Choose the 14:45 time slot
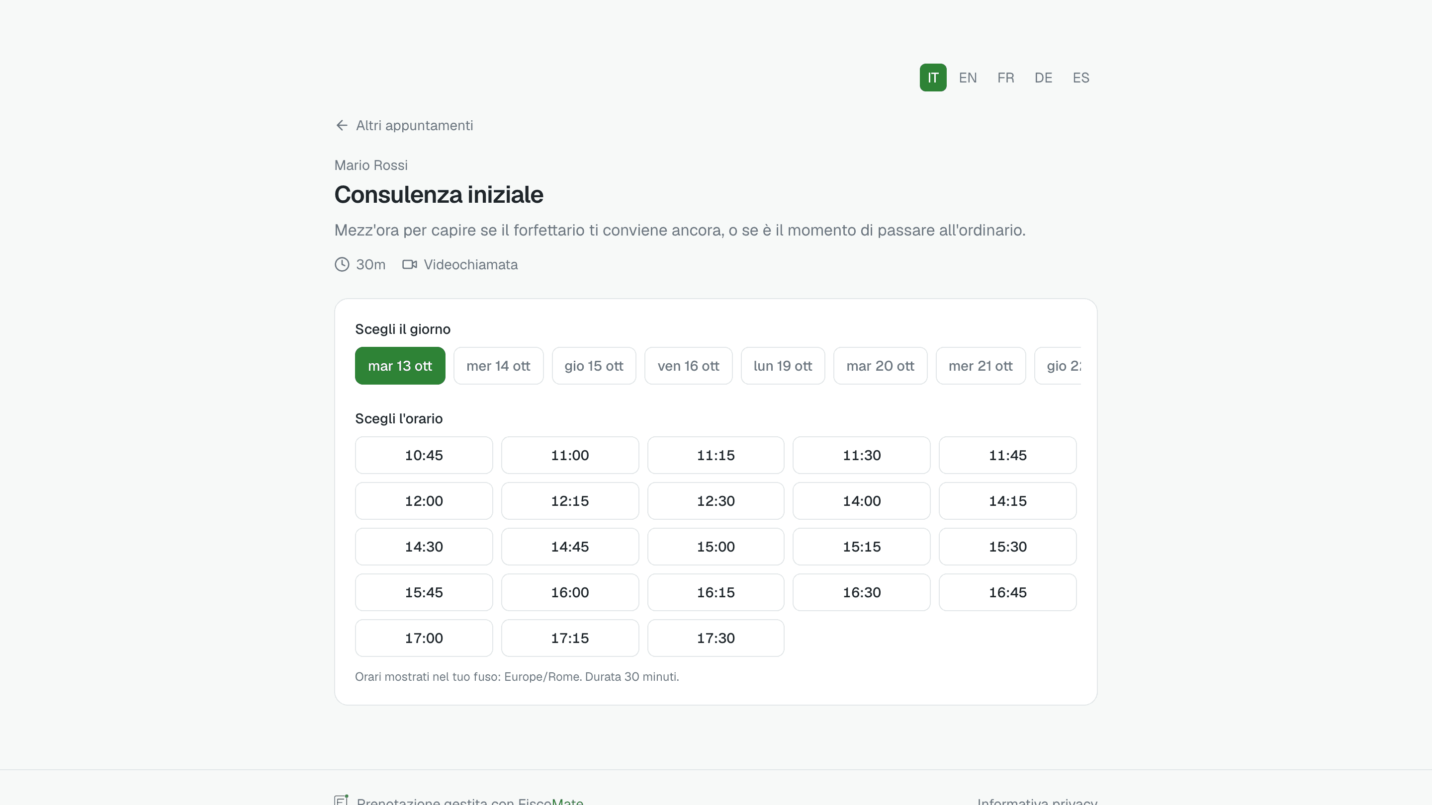This screenshot has width=1432, height=805. coord(570,547)
